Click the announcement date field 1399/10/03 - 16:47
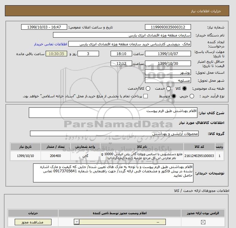236x228 pixels. tap(44, 27)
